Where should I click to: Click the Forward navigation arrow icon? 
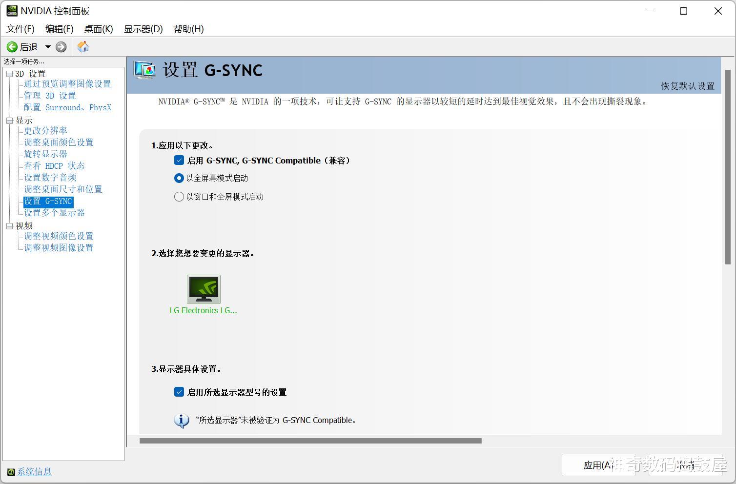pyautogui.click(x=61, y=47)
